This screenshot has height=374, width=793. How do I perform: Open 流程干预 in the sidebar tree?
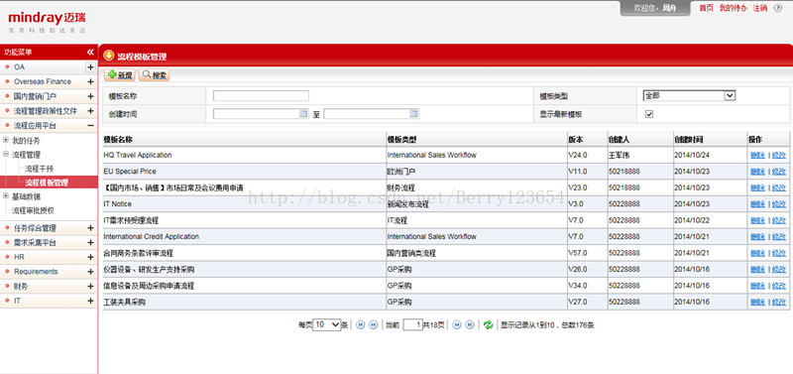(x=39, y=169)
